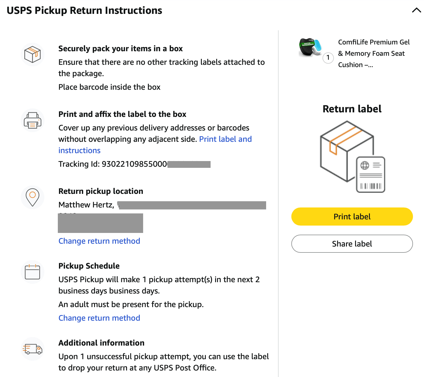Collapse the USPS Pickup Return Instructions section

tap(416, 10)
